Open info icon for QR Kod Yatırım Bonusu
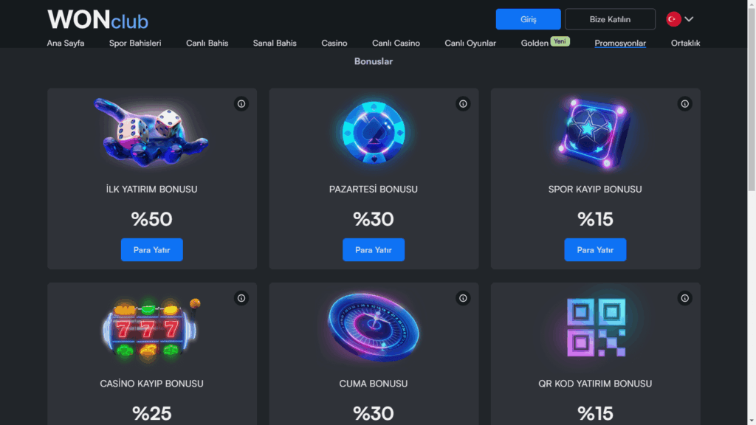756x425 pixels. [x=684, y=298]
